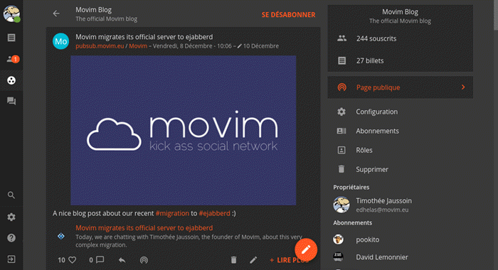Open the news feed icon in sidebar
Image resolution: width=498 pixels, height=270 pixels.
(x=11, y=38)
